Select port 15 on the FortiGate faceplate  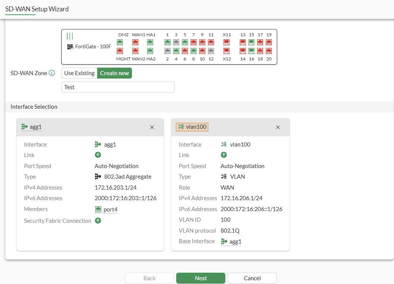click(251, 42)
